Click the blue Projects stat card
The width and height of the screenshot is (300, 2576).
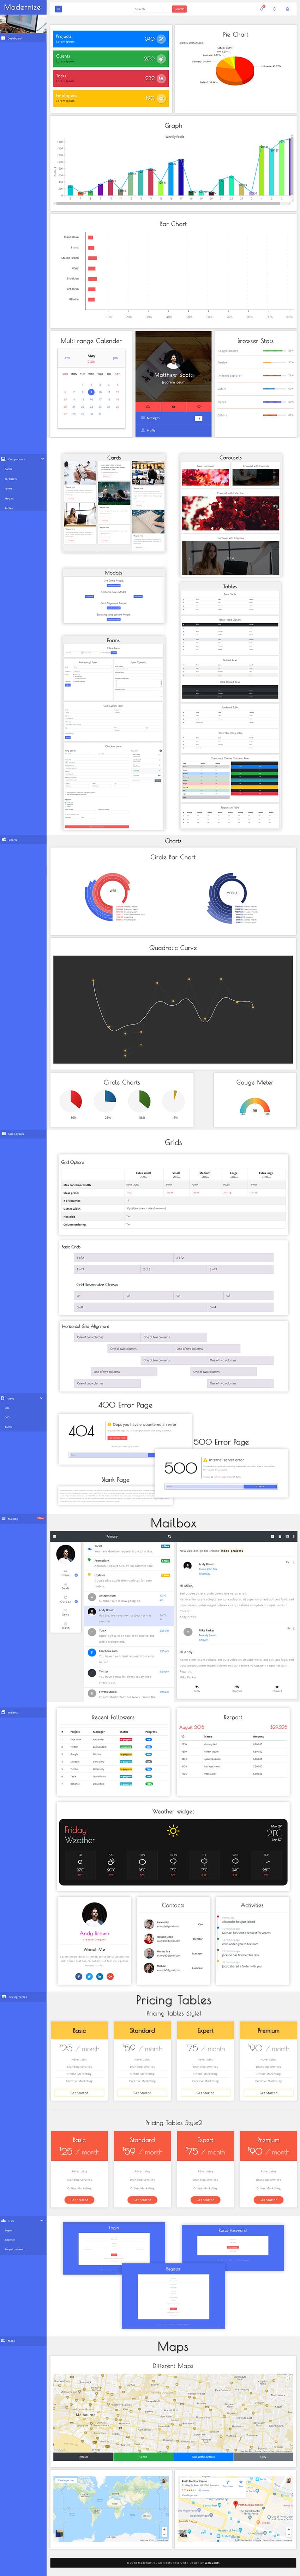point(110,38)
